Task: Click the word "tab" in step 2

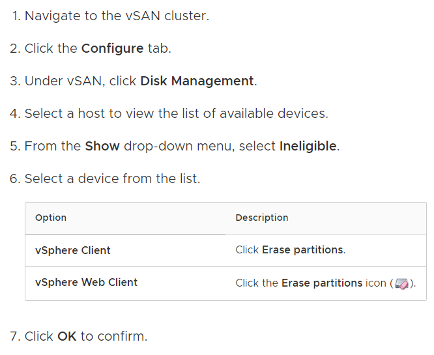Action: [158, 49]
